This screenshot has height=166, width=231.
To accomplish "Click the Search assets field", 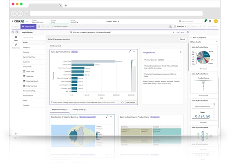I will [x=34, y=38].
